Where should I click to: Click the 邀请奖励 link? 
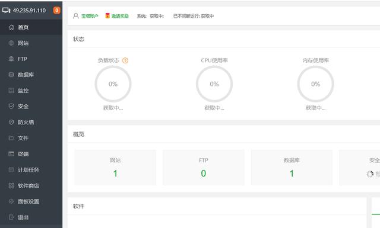[120, 16]
